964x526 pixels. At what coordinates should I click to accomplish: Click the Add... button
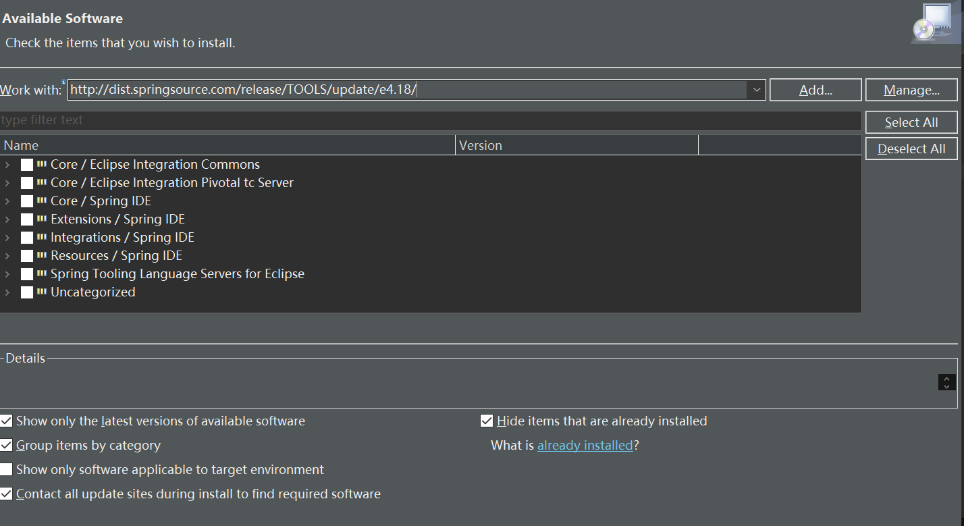click(x=815, y=90)
